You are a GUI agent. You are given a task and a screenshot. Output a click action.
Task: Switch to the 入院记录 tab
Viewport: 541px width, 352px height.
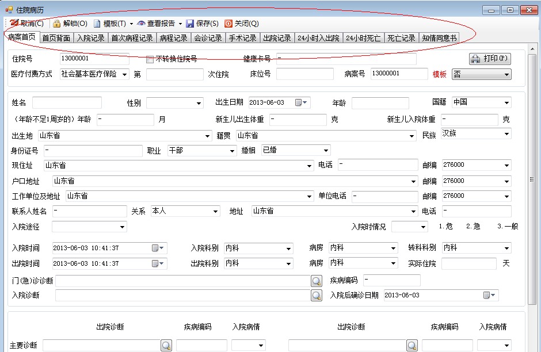[91, 38]
